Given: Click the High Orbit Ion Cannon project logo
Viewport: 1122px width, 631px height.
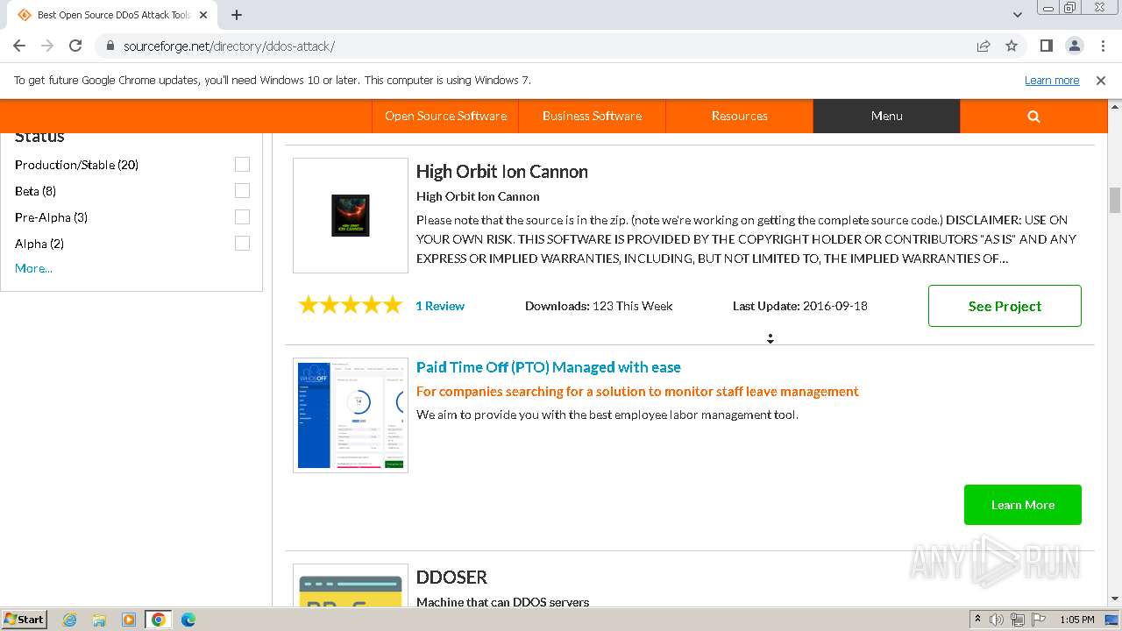Looking at the screenshot, I should 351,216.
